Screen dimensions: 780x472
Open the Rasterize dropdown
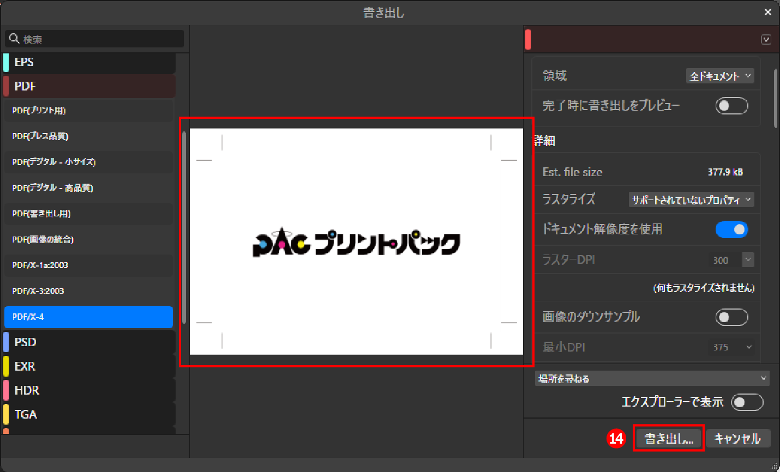691,200
